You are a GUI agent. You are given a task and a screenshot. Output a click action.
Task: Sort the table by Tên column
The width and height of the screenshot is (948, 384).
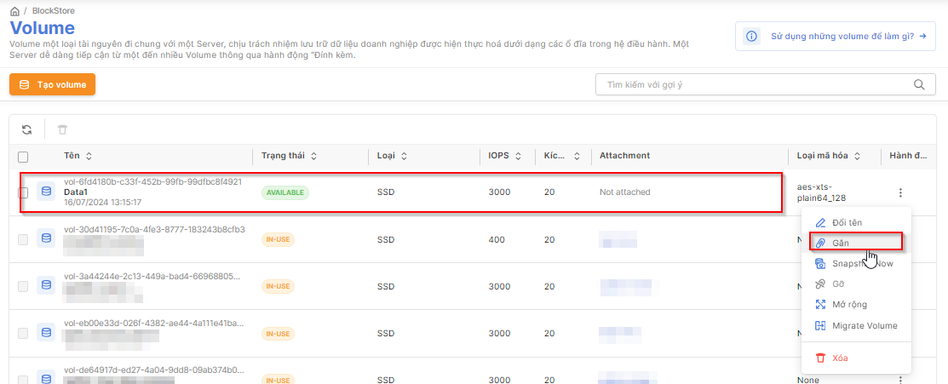89,156
